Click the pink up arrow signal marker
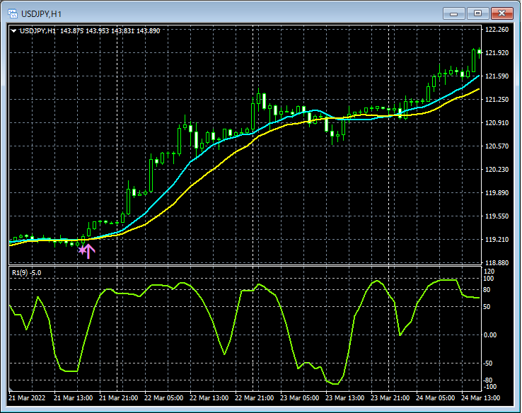Screen dimensions: 522x413 (89, 250)
